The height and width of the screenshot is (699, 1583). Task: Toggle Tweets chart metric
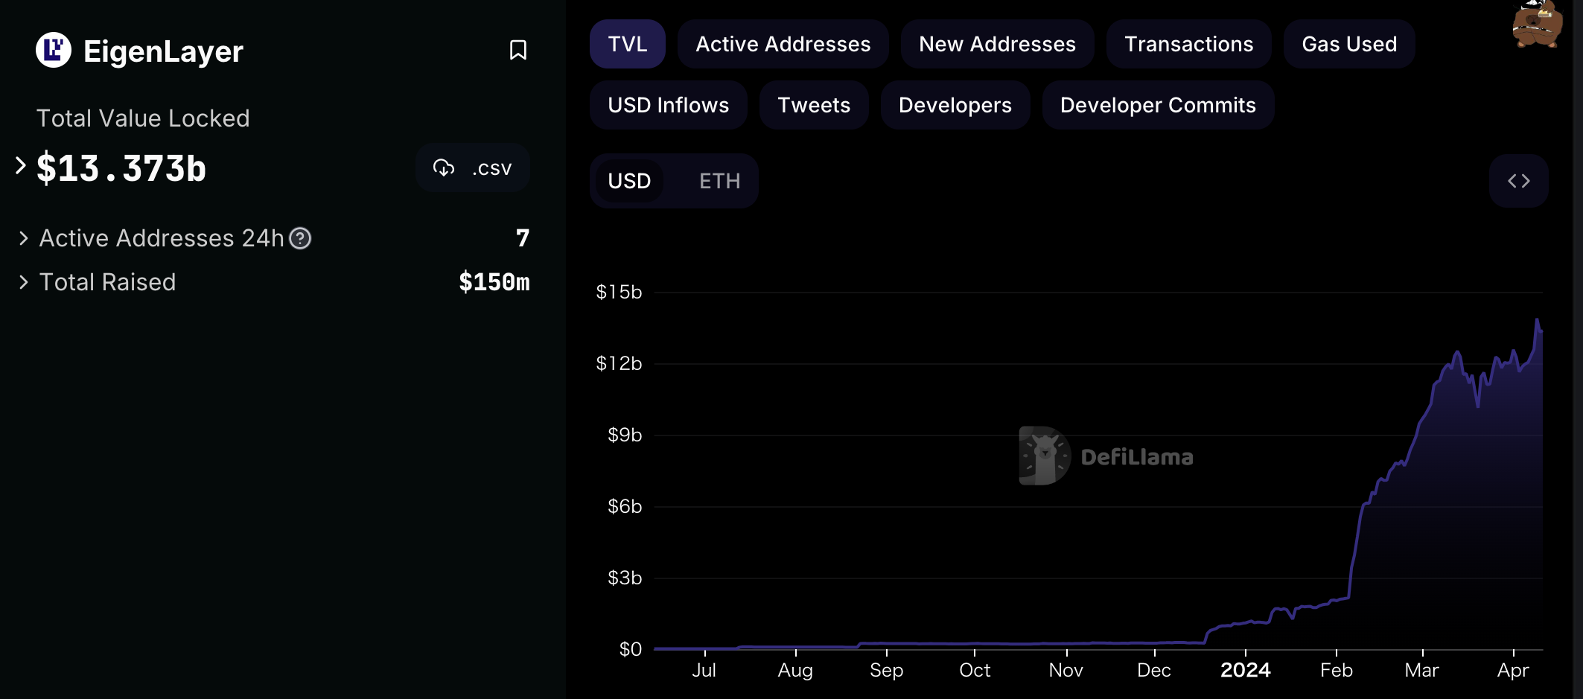[814, 105]
